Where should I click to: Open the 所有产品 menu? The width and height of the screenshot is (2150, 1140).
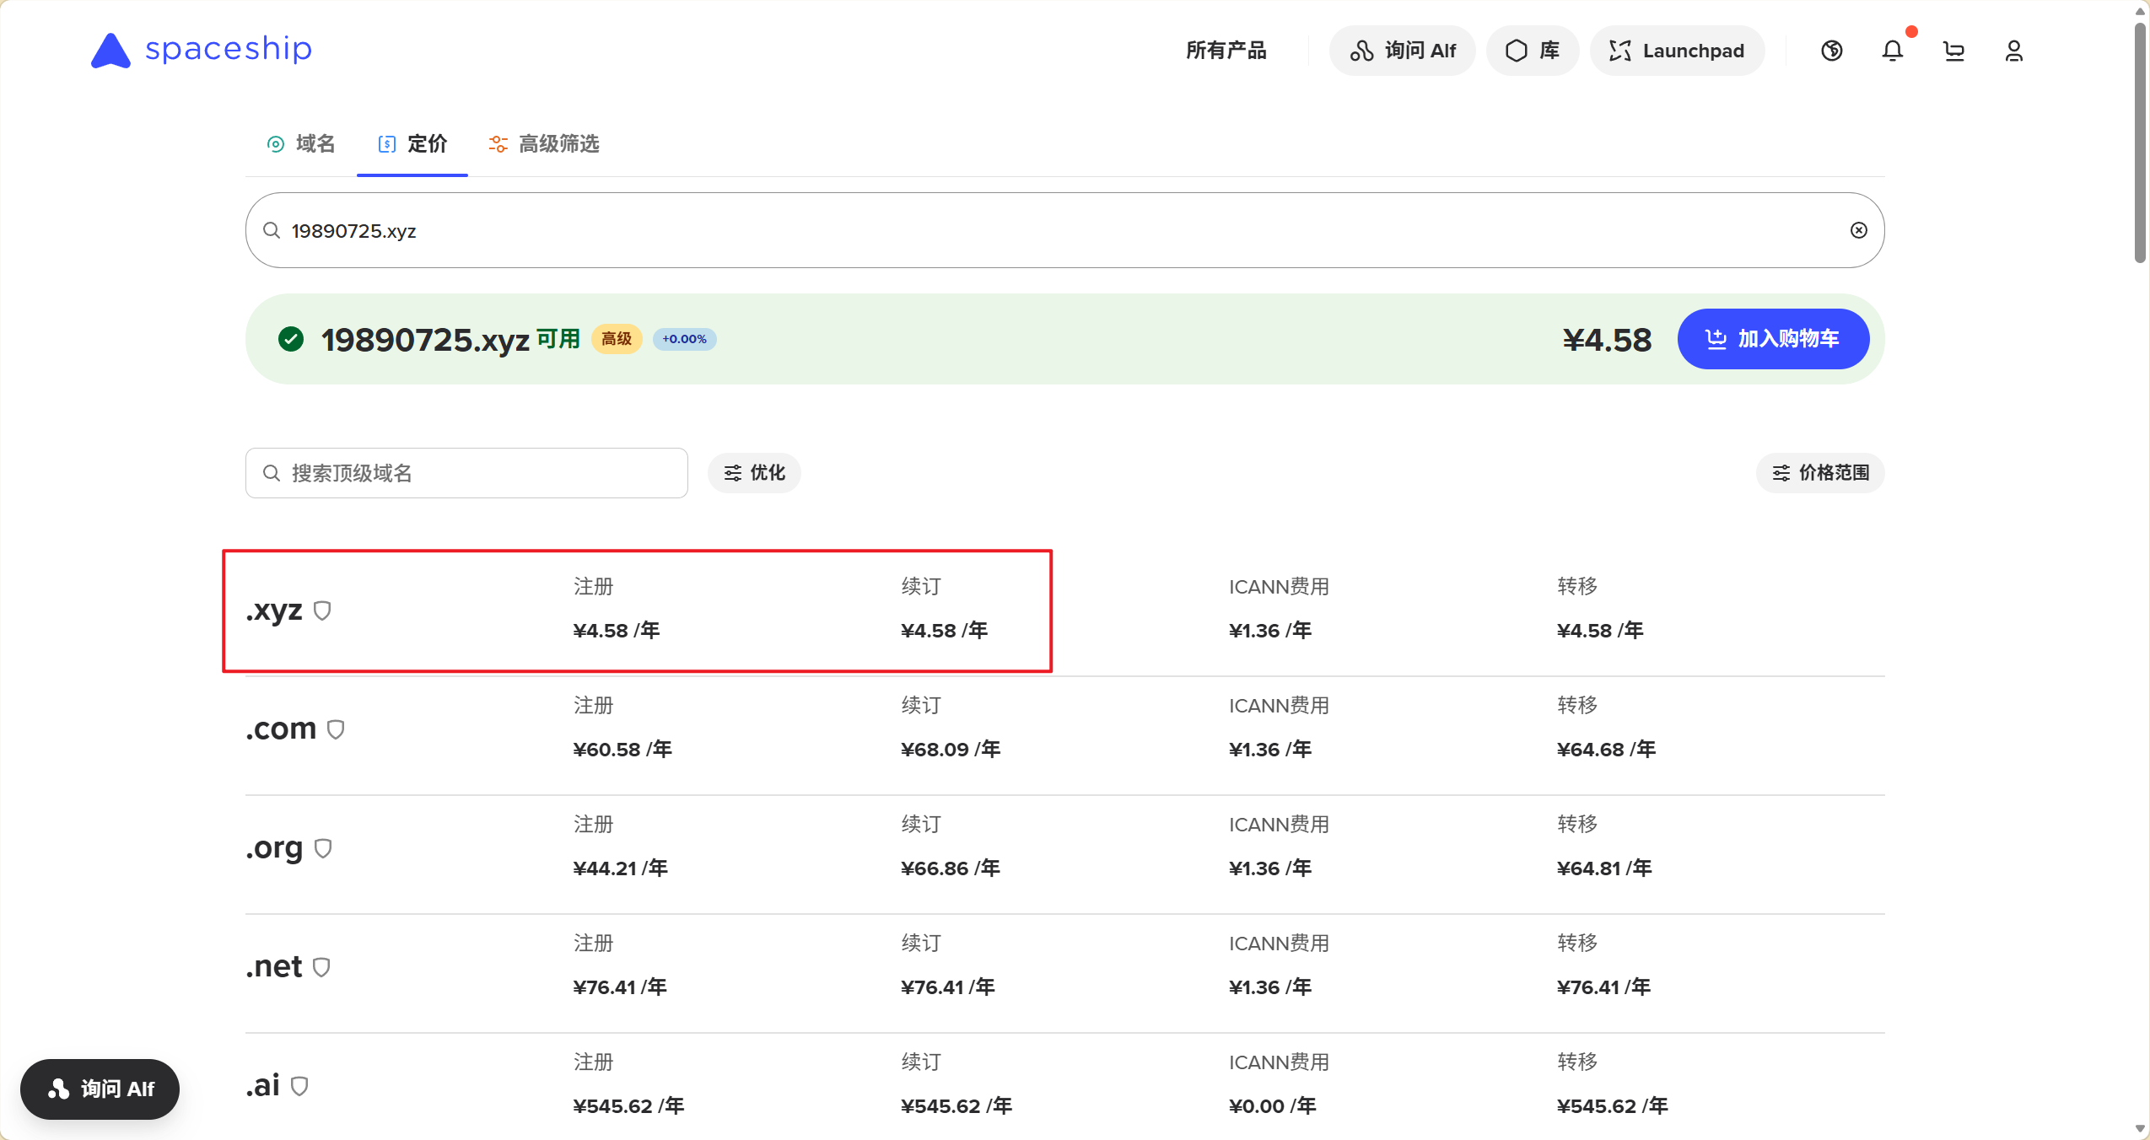[1226, 51]
